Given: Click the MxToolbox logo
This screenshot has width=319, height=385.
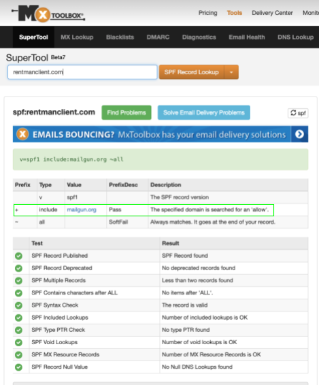Looking at the screenshot, I should 48,14.
